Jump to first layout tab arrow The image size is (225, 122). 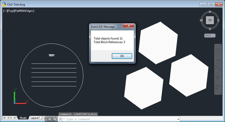click(4, 118)
